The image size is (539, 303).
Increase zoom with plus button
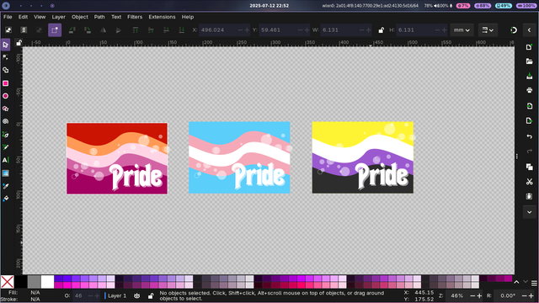point(479,295)
